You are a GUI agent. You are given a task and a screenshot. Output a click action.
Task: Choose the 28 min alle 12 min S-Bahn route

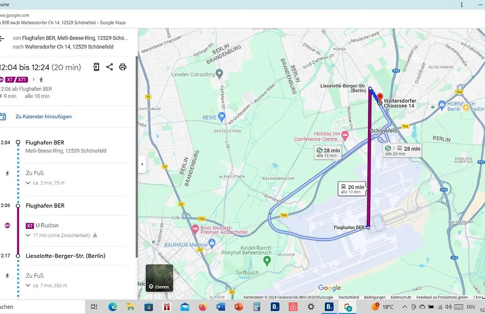328,153
